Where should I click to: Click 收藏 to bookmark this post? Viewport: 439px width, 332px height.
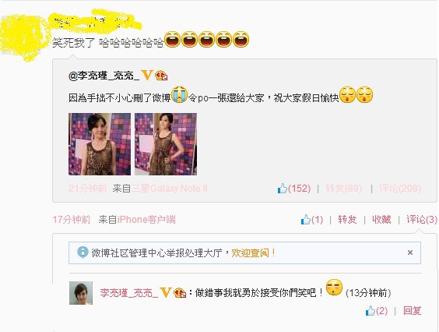pos(381,219)
